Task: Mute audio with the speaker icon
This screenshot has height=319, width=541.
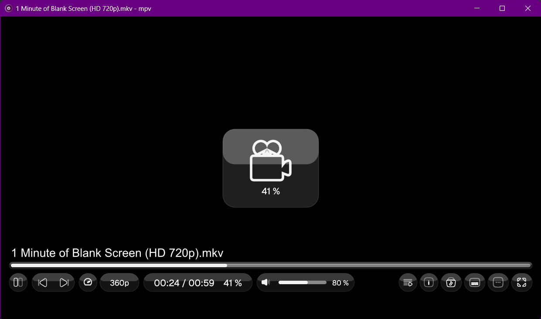Action: pyautogui.click(x=265, y=282)
